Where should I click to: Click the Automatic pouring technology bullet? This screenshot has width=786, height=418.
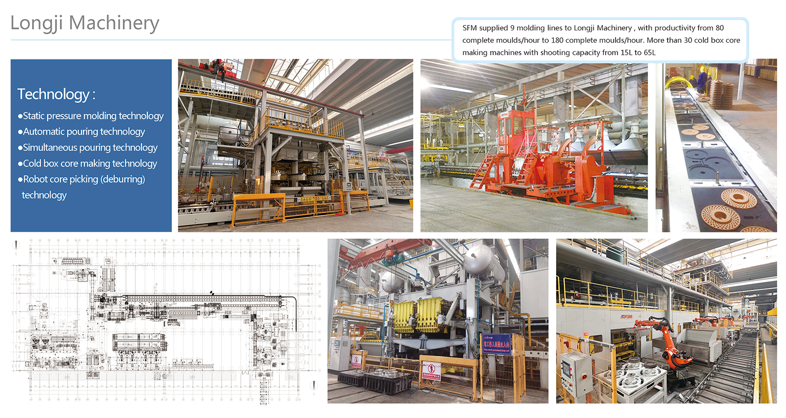(82, 131)
